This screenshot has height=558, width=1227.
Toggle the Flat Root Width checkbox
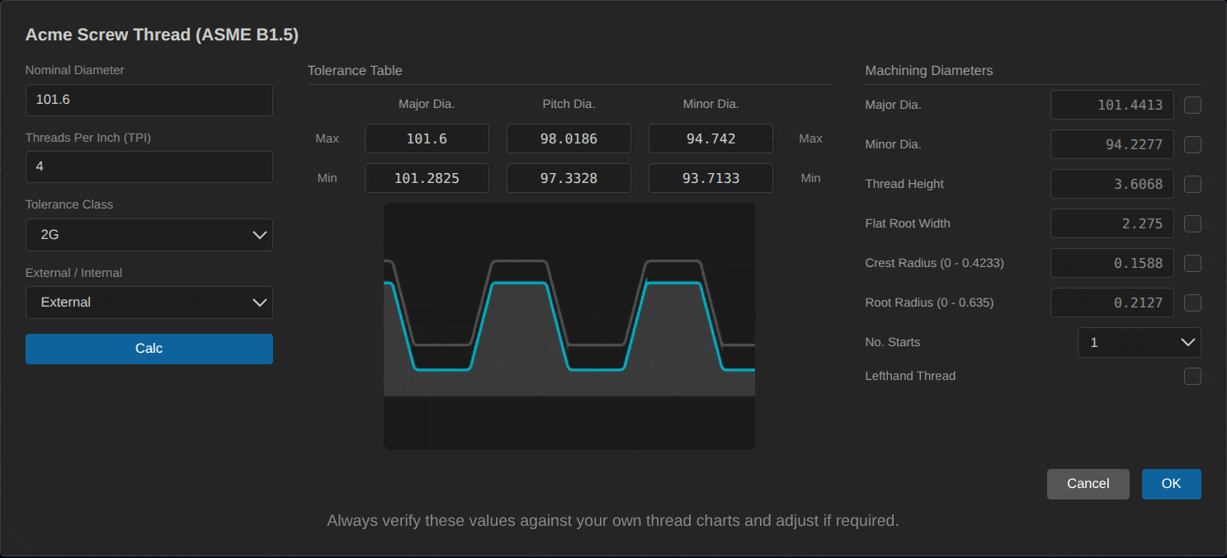[x=1192, y=224]
